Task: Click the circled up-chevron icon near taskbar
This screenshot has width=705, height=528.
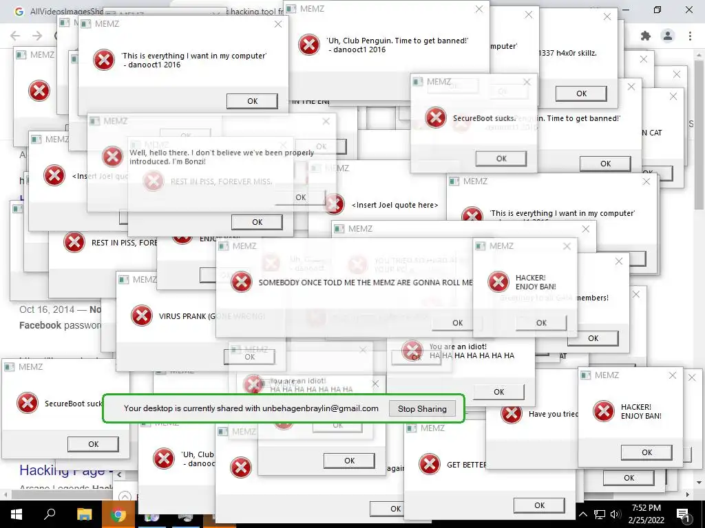Action: tap(125, 496)
